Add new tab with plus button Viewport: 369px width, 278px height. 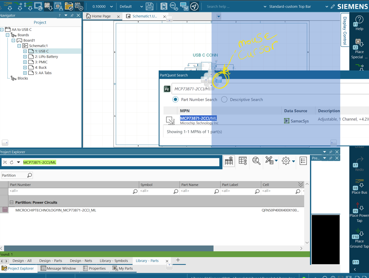pyautogui.click(x=178, y=260)
